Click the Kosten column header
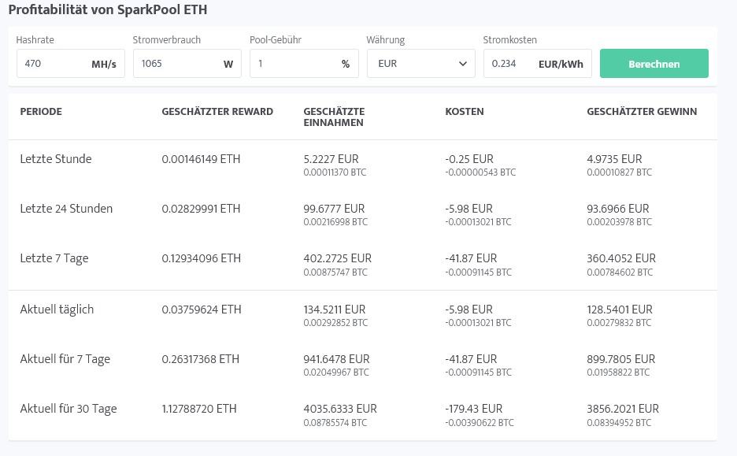 click(465, 112)
